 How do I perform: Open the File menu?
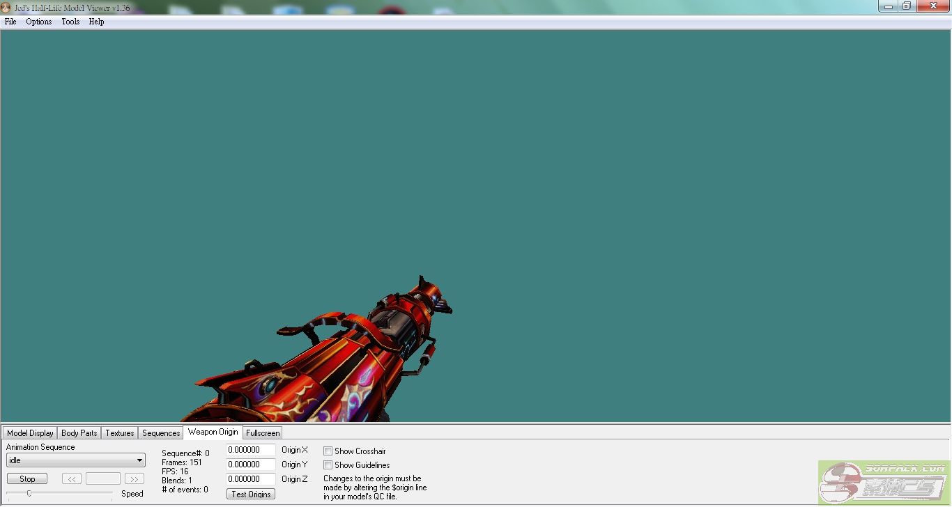(10, 22)
